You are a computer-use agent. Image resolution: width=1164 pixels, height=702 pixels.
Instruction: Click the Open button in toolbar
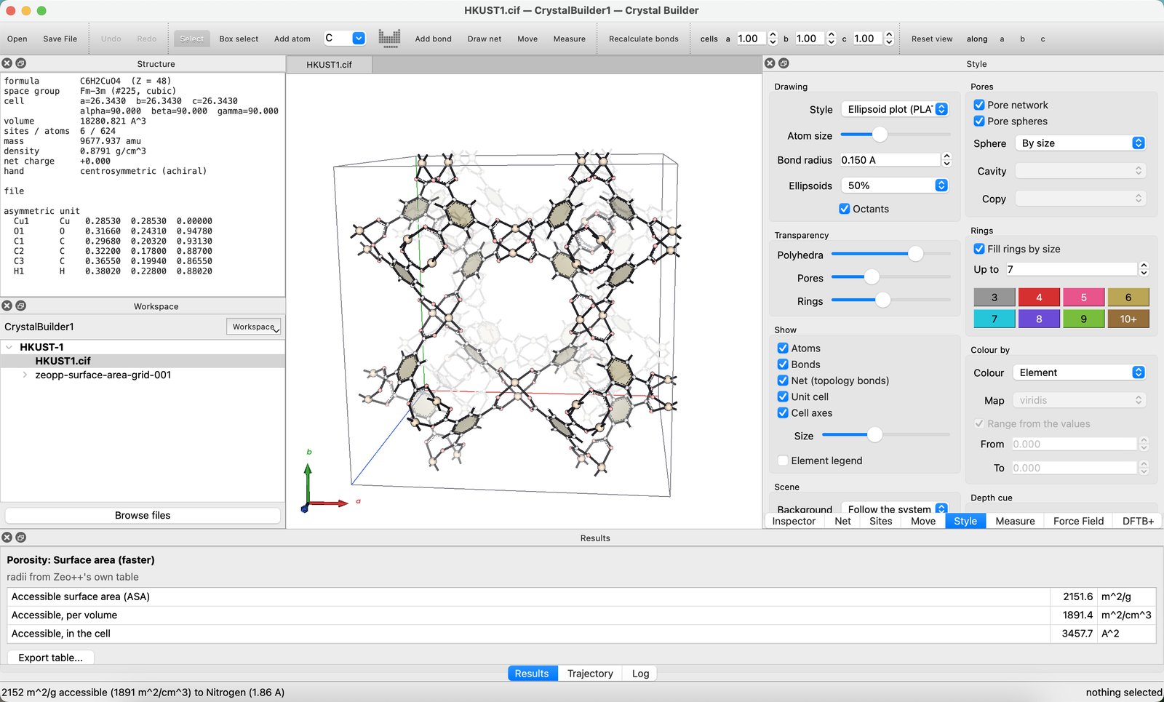(x=17, y=39)
